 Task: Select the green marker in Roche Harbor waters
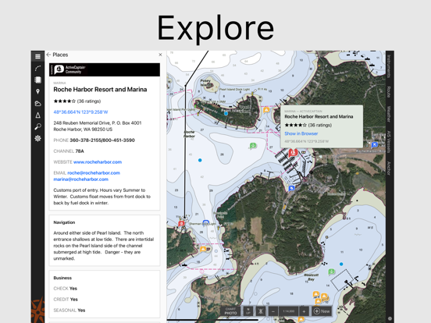point(253,146)
